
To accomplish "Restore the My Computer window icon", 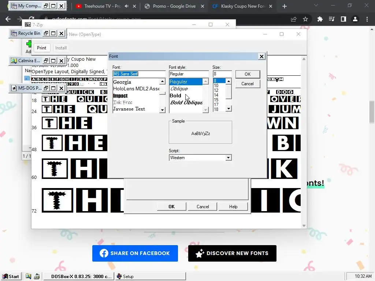I will click(x=46, y=6).
